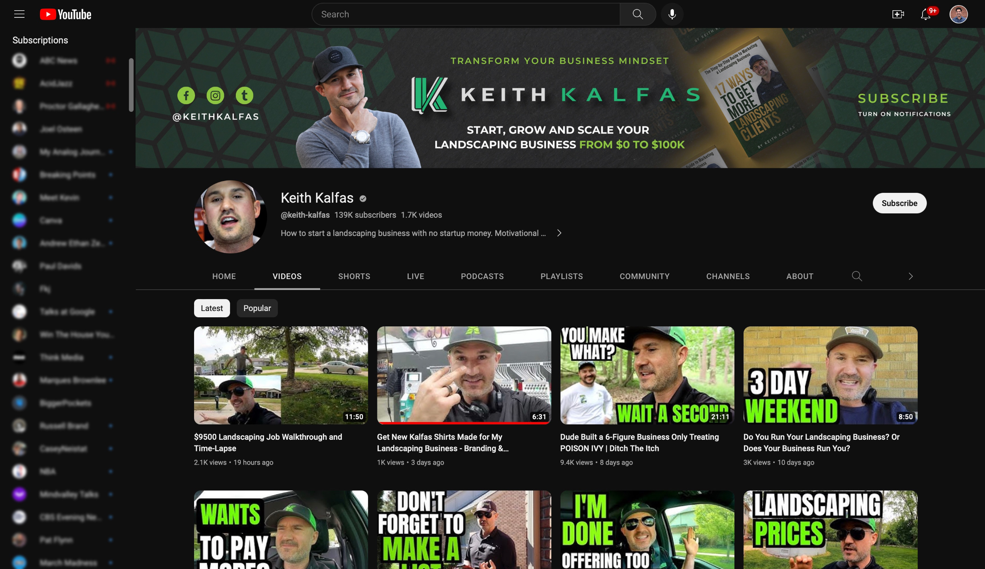Open the '3 DAY WEEKEND' thumbnail
Image resolution: width=985 pixels, height=569 pixels.
[830, 375]
